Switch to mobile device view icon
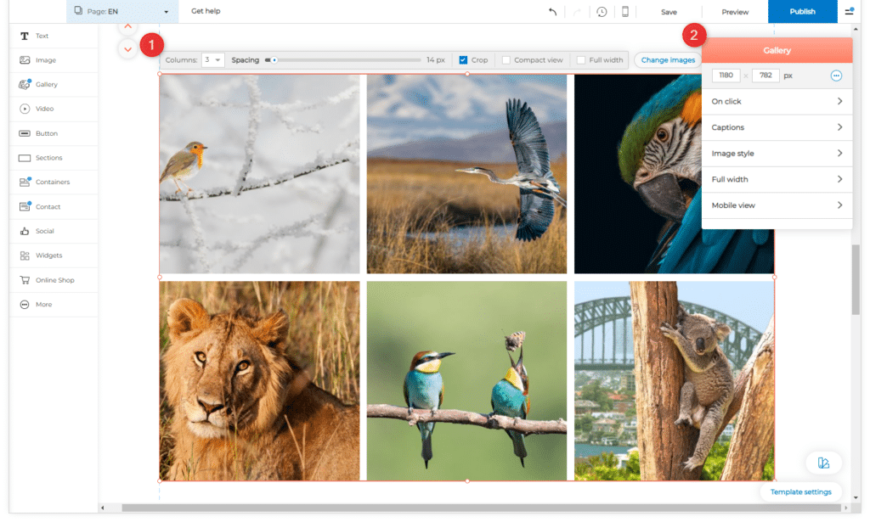Image resolution: width=870 pixels, height=522 pixels. (x=625, y=12)
